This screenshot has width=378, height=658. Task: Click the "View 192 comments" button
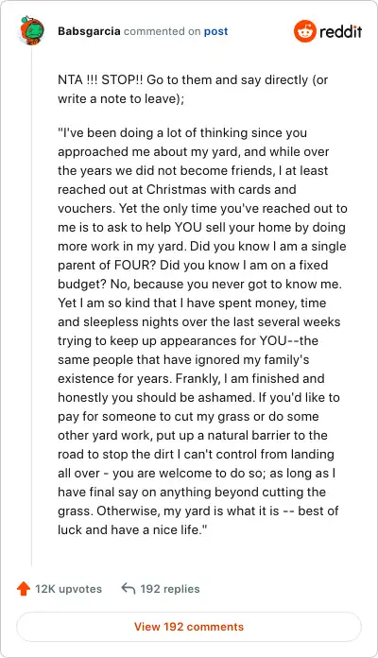[189, 627]
